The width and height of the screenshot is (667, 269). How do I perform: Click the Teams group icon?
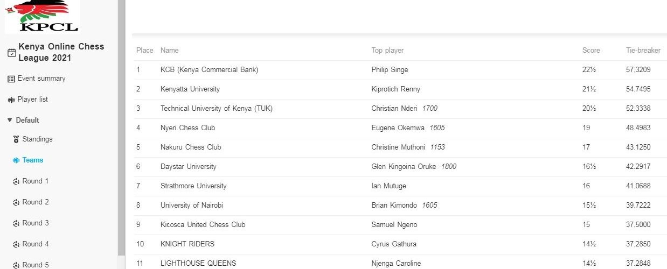click(16, 160)
